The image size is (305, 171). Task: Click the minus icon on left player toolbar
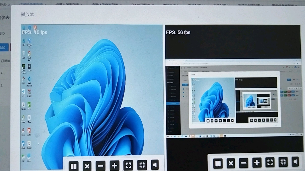101,166
